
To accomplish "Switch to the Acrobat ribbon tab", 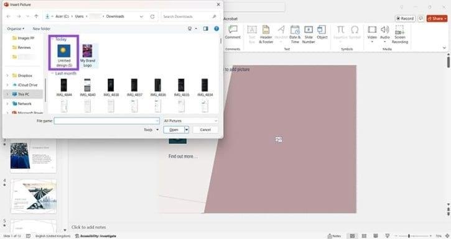I will pos(230,19).
